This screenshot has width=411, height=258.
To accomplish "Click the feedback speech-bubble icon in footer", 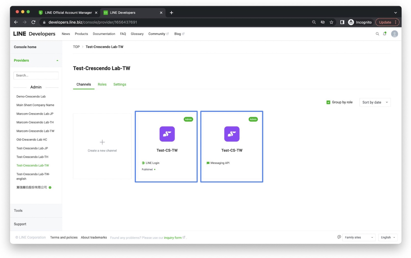I will coord(339,237).
